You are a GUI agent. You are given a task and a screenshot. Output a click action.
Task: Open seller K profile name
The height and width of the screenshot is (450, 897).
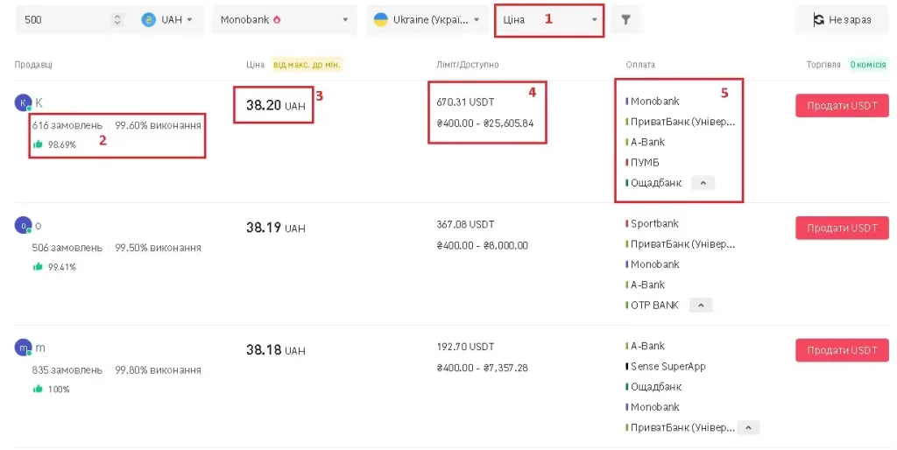tap(39, 103)
